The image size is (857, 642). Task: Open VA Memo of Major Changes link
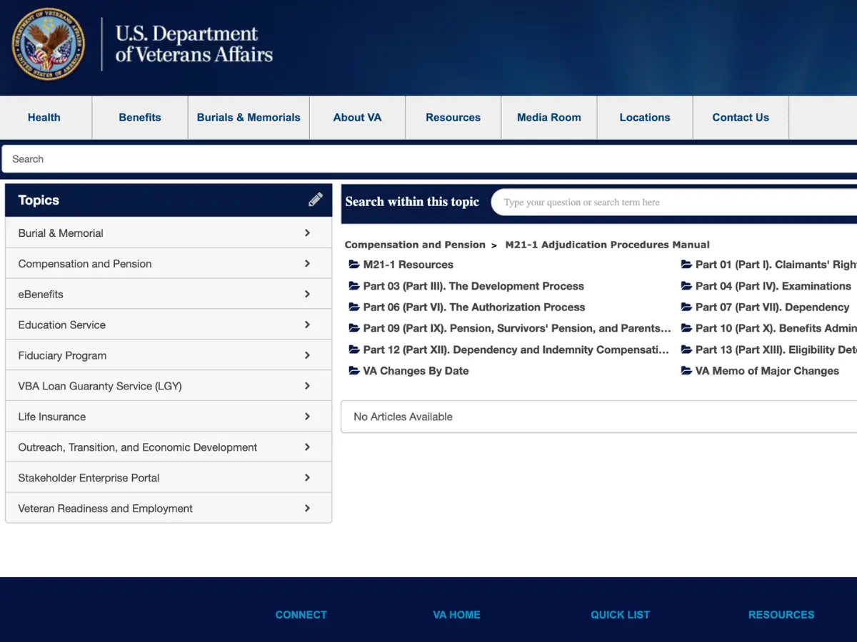coord(768,371)
